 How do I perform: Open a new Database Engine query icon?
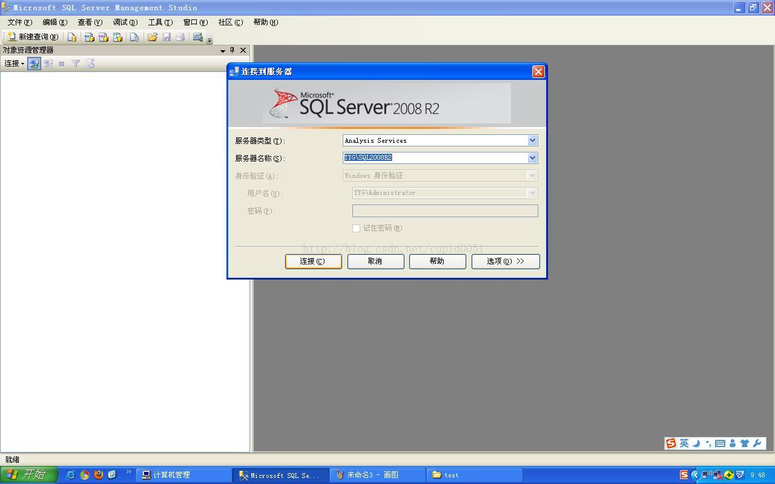tap(72, 37)
